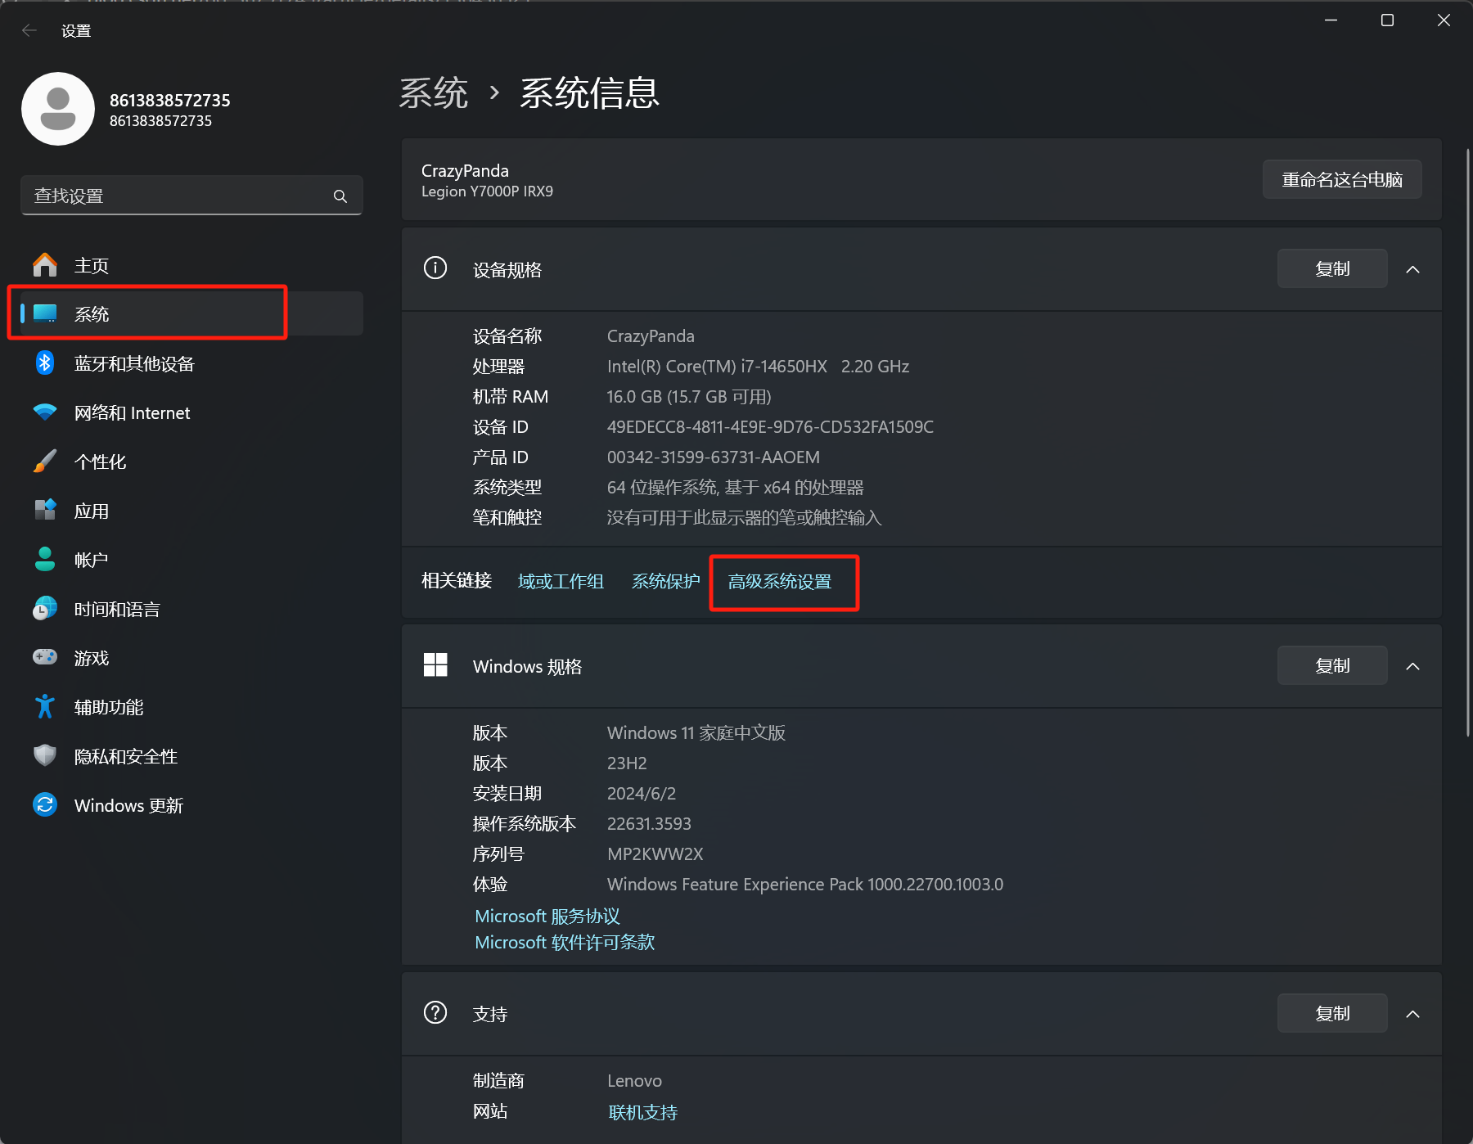Click the OS build value 22631.3593

[x=649, y=823]
